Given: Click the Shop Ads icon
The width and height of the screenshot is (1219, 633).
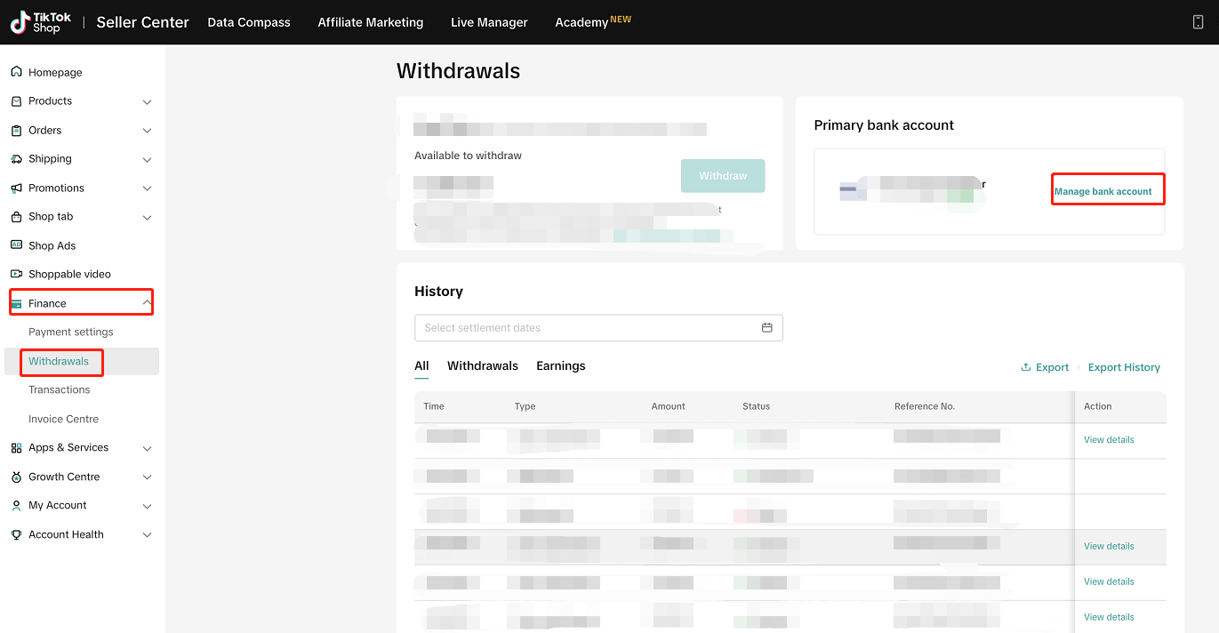Looking at the screenshot, I should (16, 245).
